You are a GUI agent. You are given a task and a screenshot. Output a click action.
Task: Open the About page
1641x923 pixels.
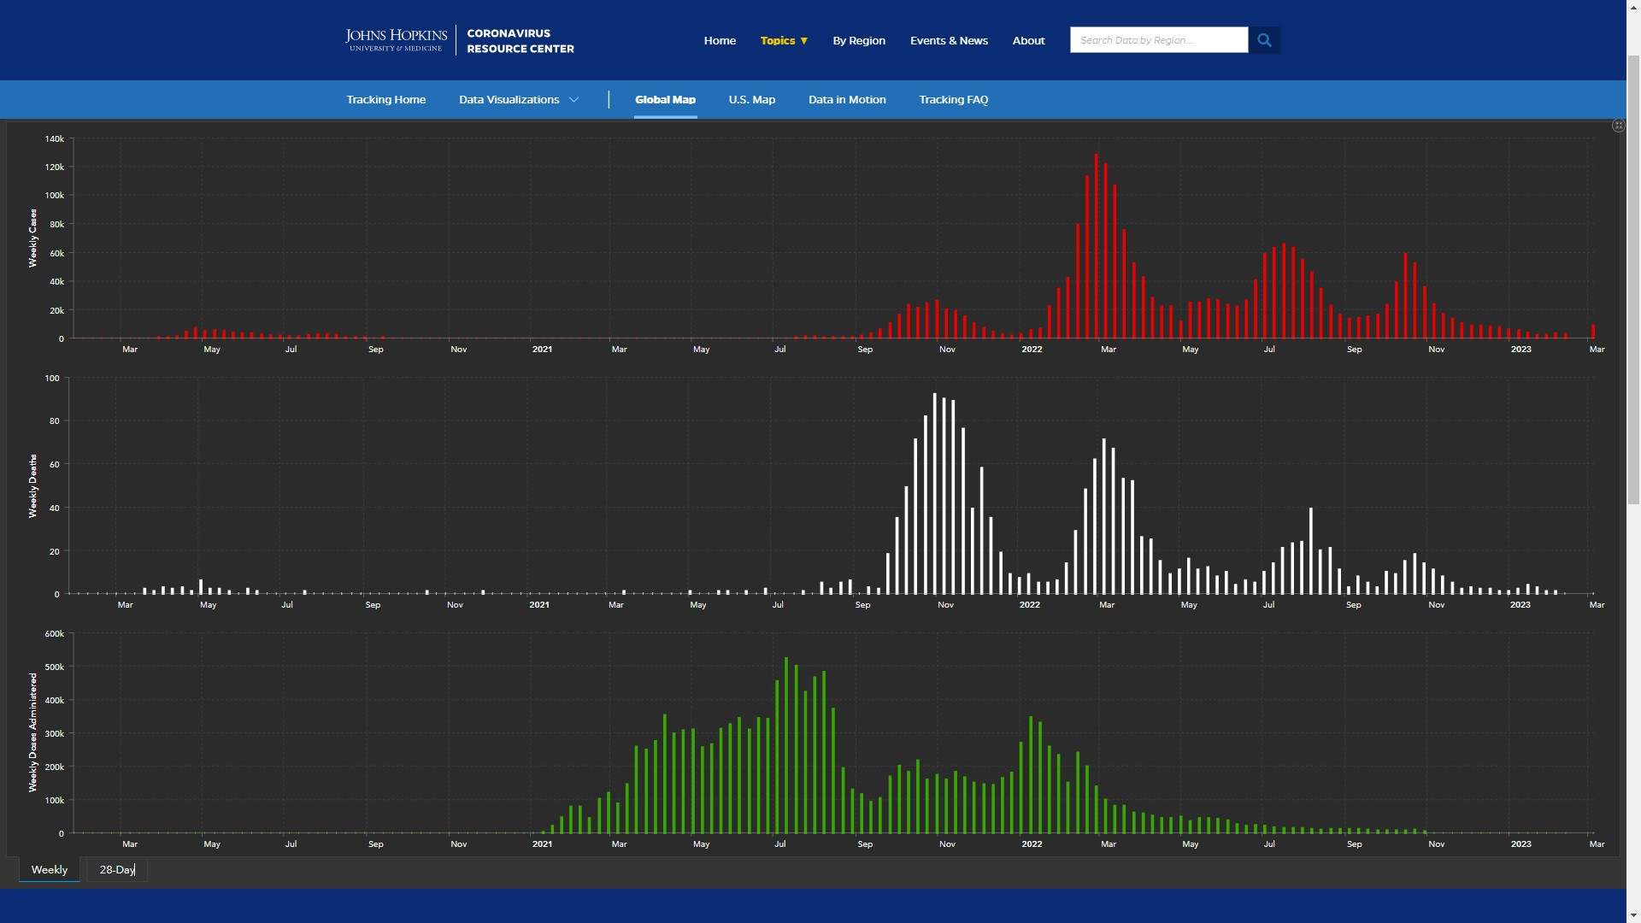1028,40
